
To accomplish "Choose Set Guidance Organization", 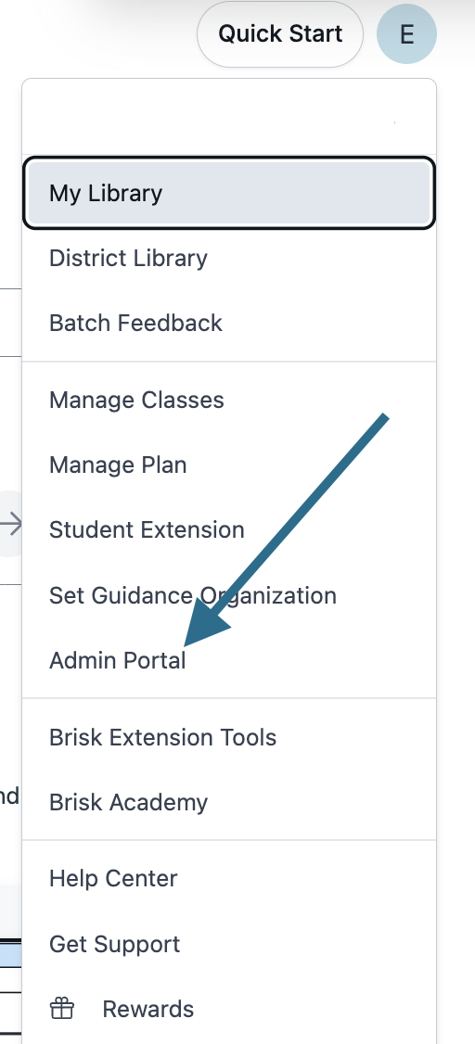I will (229, 595).
